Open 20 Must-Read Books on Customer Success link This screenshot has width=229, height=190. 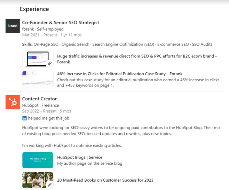(x=105, y=180)
